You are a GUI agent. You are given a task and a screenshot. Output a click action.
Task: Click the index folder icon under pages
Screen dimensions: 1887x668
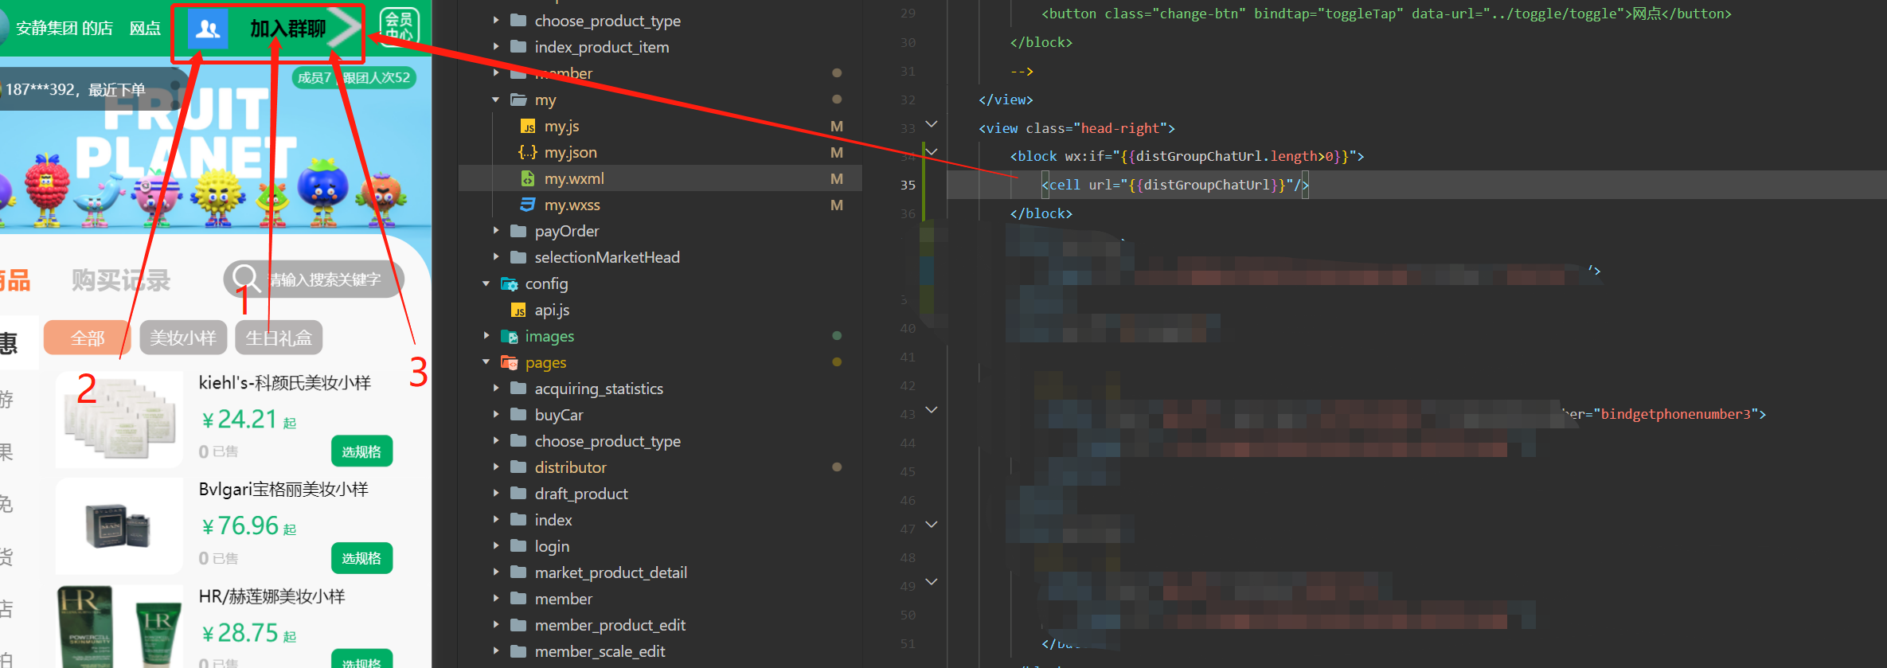click(518, 520)
